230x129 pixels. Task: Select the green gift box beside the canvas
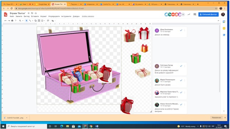point(136,58)
